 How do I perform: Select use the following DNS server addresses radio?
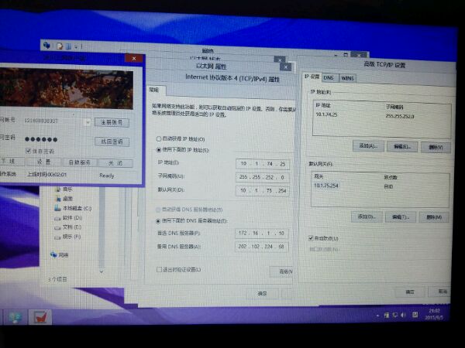point(158,220)
